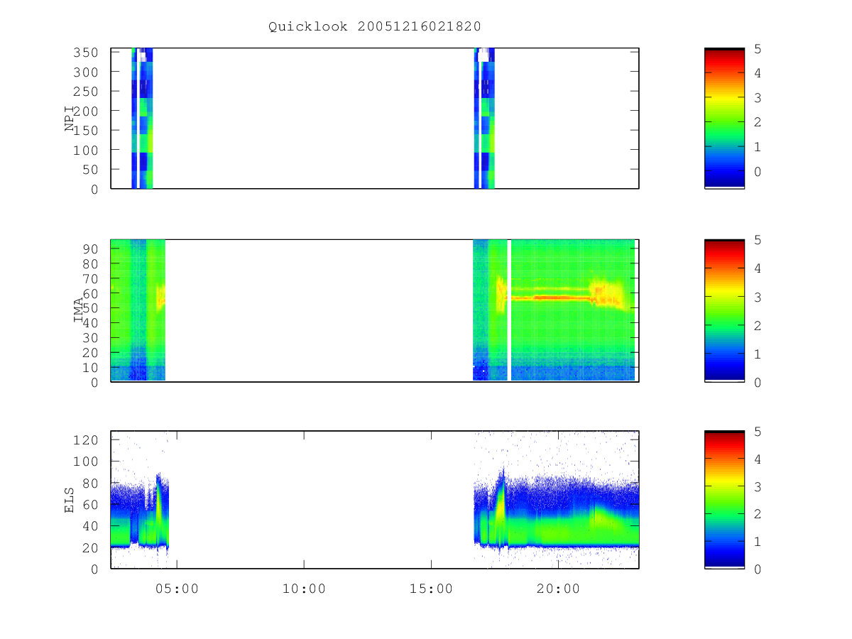Screen dimensions: 852x639
Task: Click the plot title "Quicklook 20051216021820"
Action: coord(374,27)
